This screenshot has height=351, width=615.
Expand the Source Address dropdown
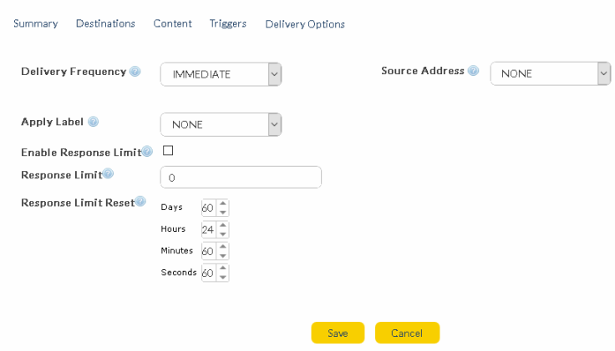click(550, 73)
